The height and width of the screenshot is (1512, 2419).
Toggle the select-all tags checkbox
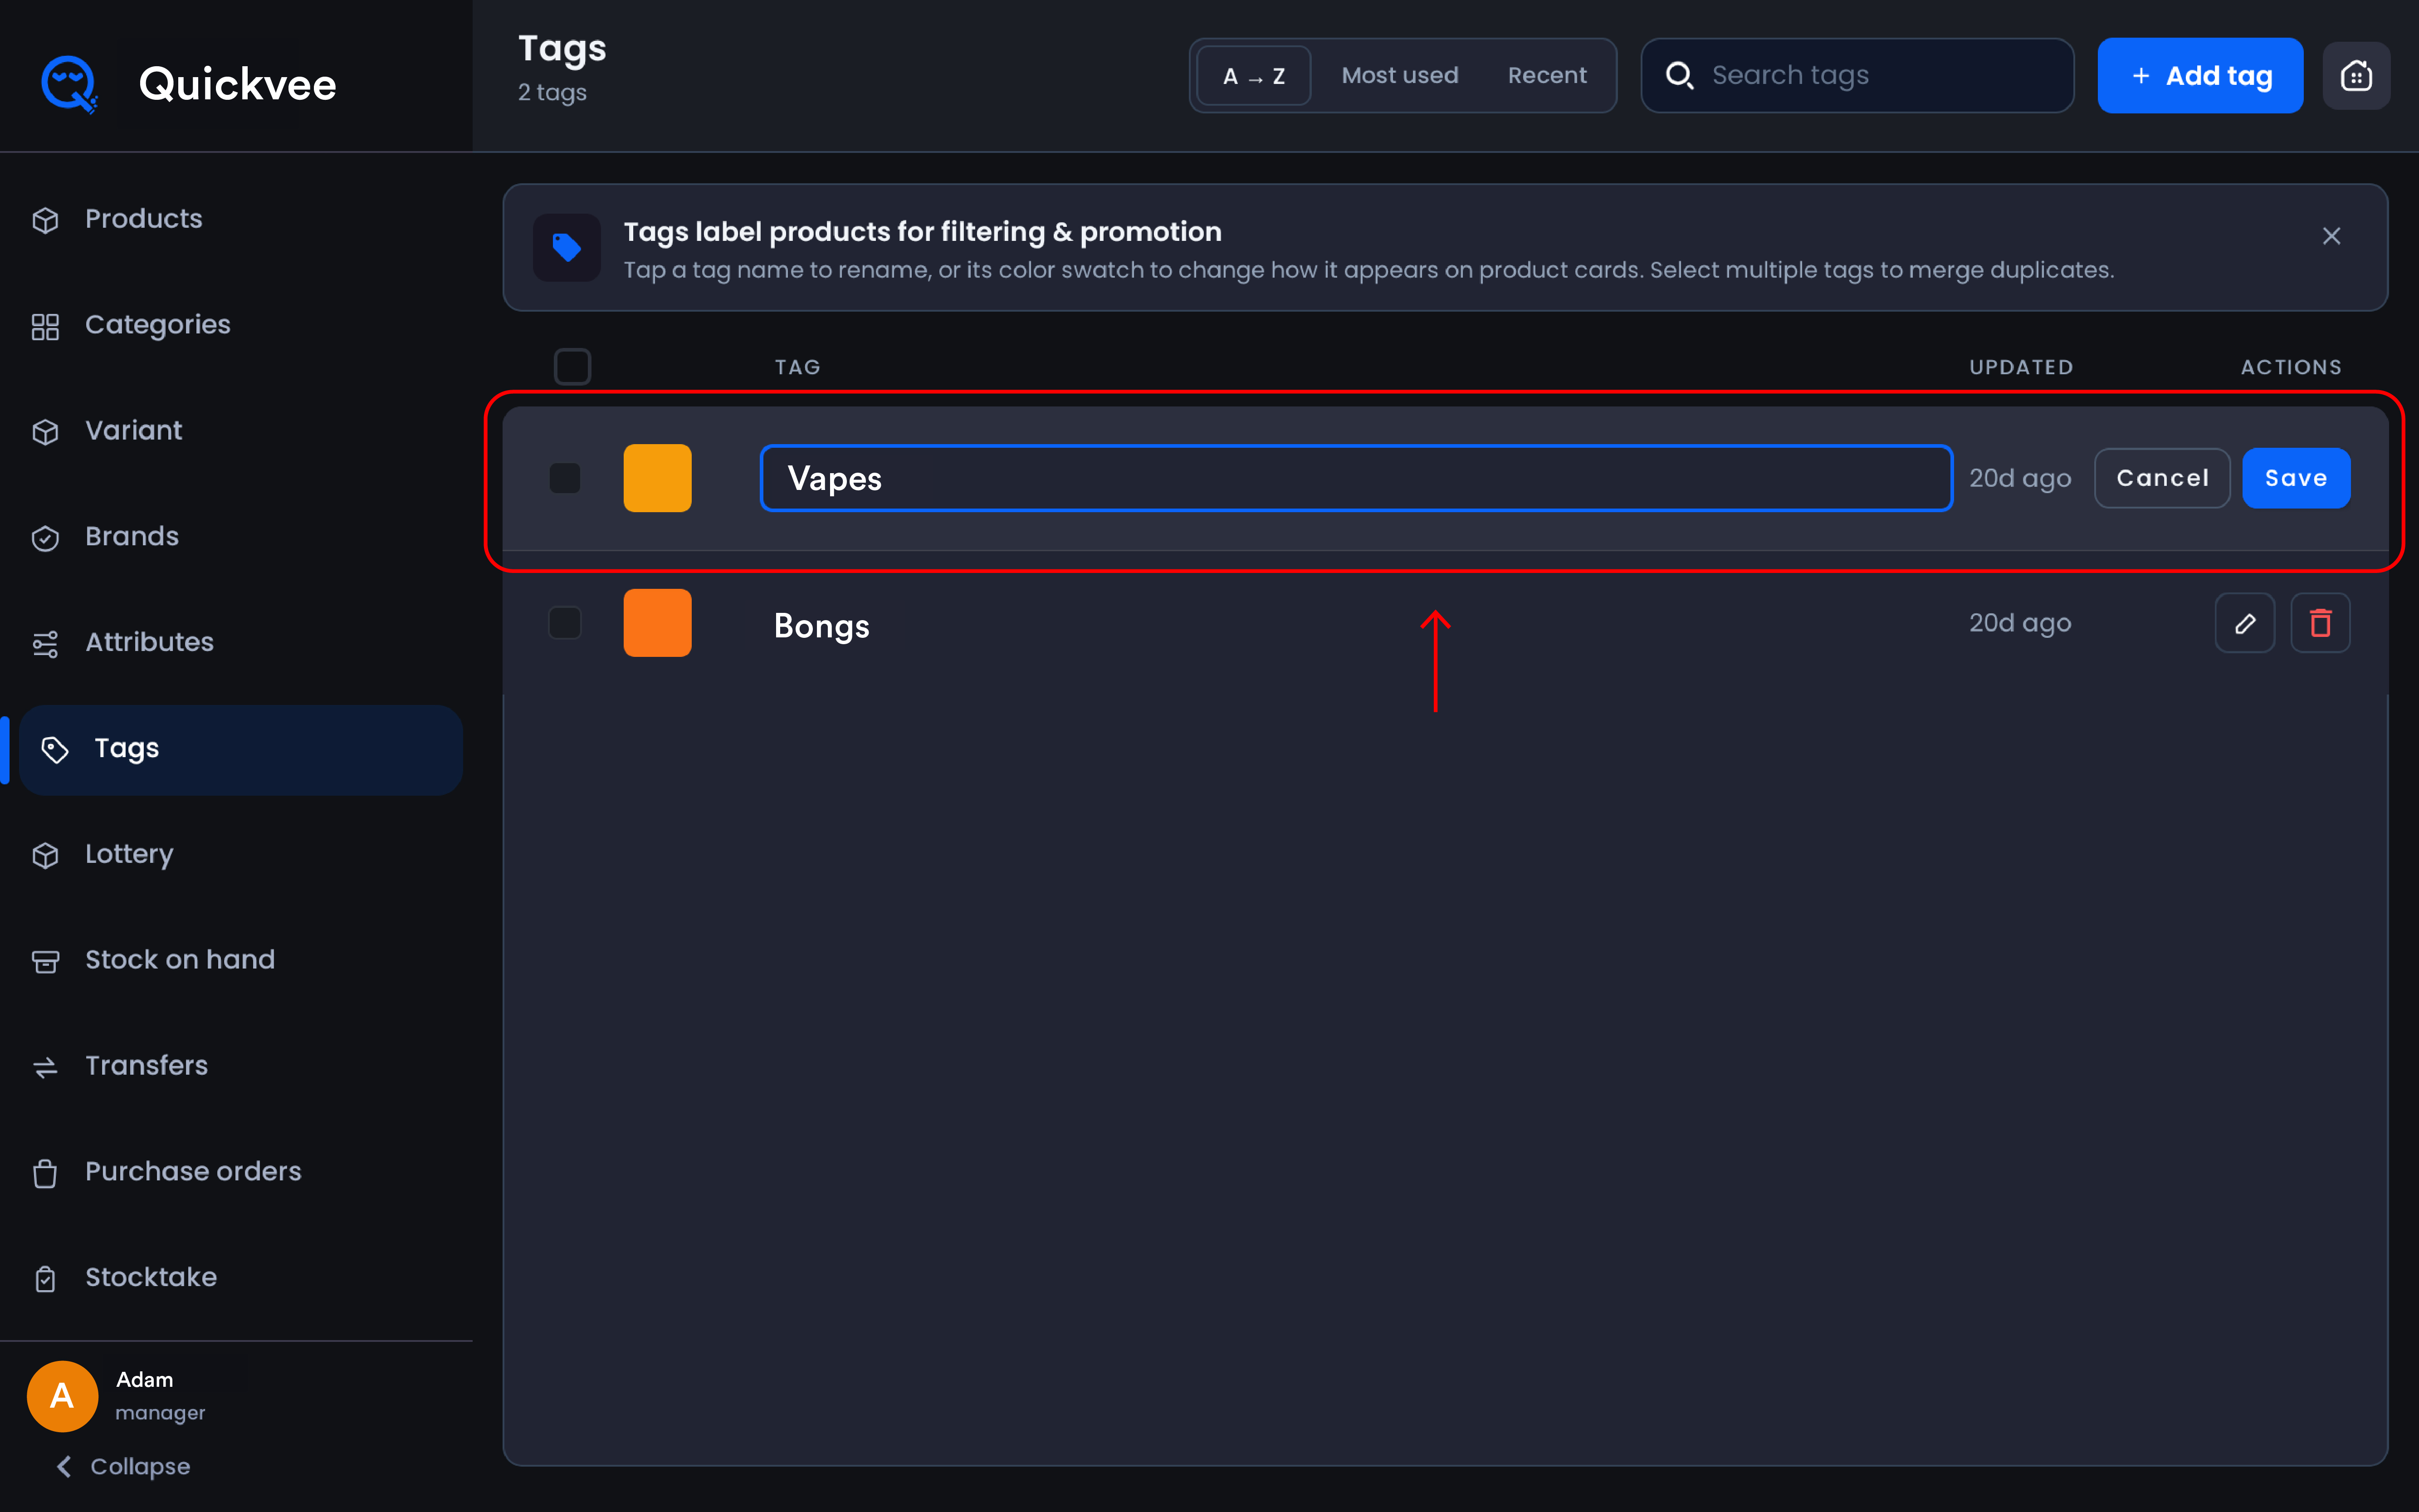point(573,367)
